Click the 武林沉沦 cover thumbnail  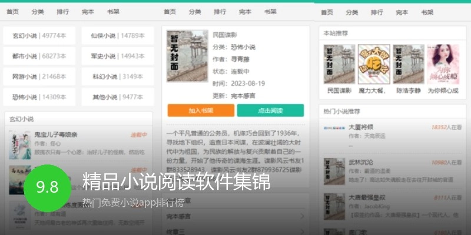click(334, 172)
